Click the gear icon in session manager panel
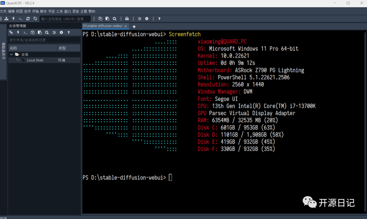The image size is (367, 219). click(61, 33)
